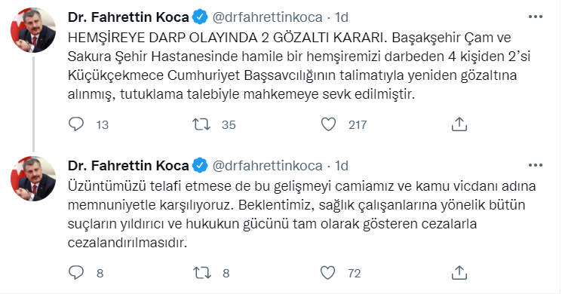Open the tweet text starting with Üzüntümüzü telafi
Screen dimensions: 562x294
302,215
